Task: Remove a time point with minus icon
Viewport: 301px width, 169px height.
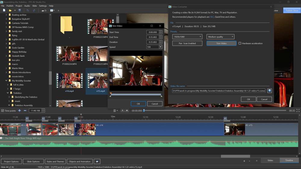Action: (x=25, y=110)
